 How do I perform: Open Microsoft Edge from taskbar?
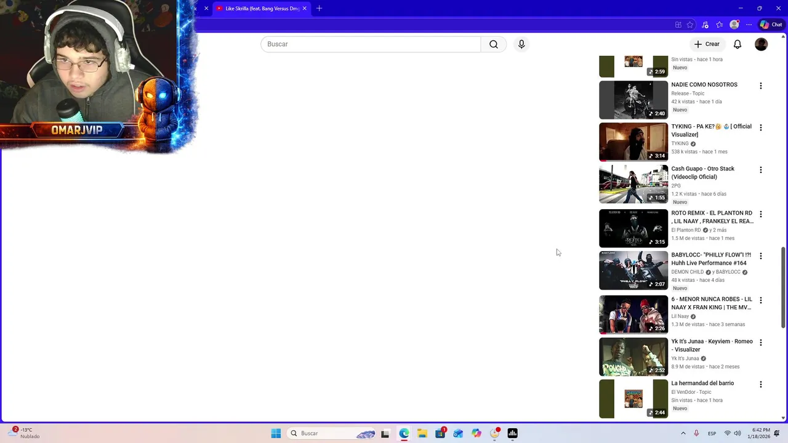click(x=404, y=433)
